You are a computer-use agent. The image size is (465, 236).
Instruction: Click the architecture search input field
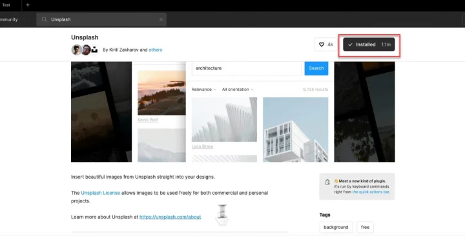(x=247, y=68)
